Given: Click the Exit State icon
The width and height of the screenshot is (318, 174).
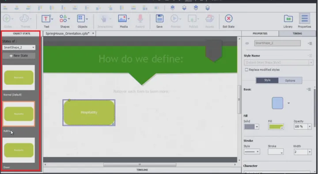Looking at the screenshot, I should tap(229, 19).
